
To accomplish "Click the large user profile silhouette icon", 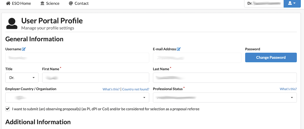I will tap(12, 23).
